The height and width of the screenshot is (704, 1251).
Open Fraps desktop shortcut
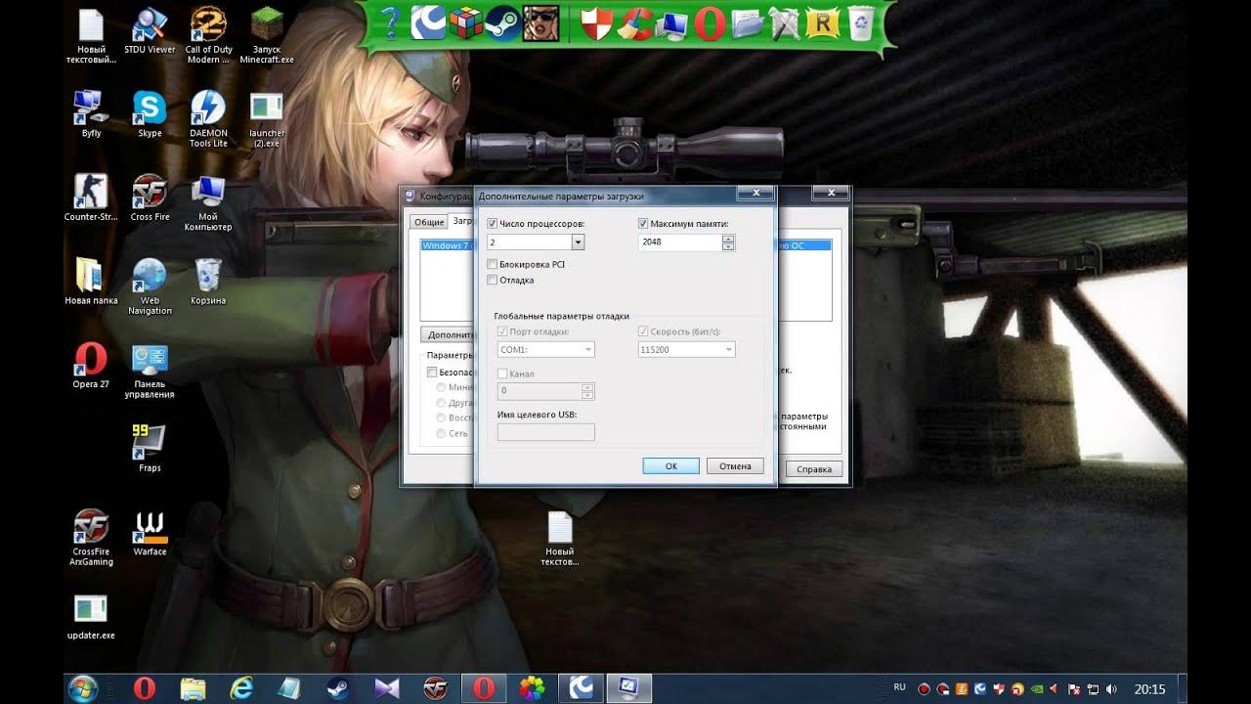pyautogui.click(x=150, y=449)
